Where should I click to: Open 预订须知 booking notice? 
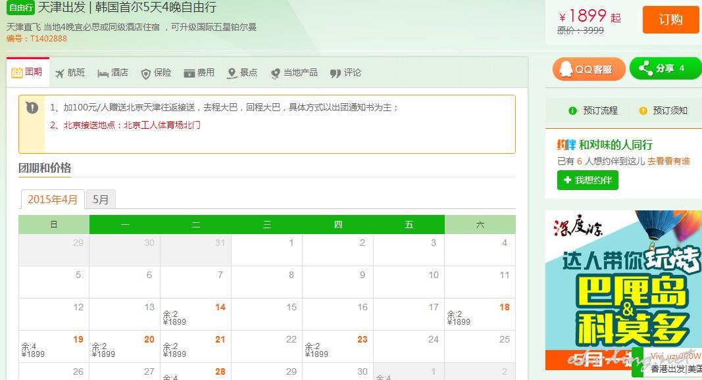click(663, 110)
